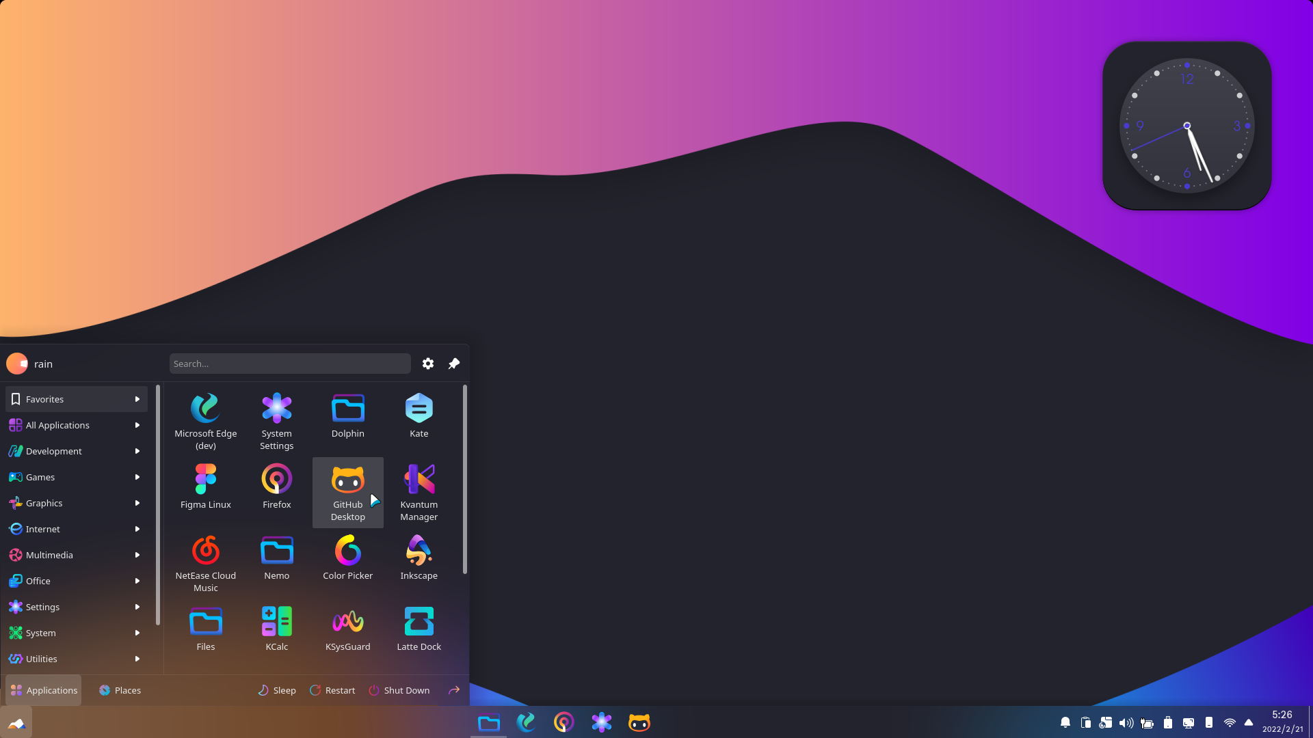Screen dimensions: 1313x738
Task: Expand the Multimedia category arrow
Action: tap(137, 555)
